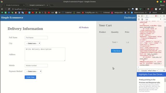
Task: Open the 'top' context dropdown
Action: point(153,19)
